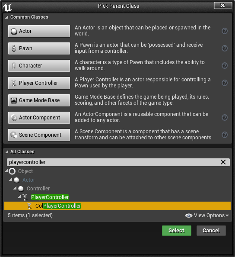Open help icon for Character class
The image size is (235, 257).
[x=225, y=66]
